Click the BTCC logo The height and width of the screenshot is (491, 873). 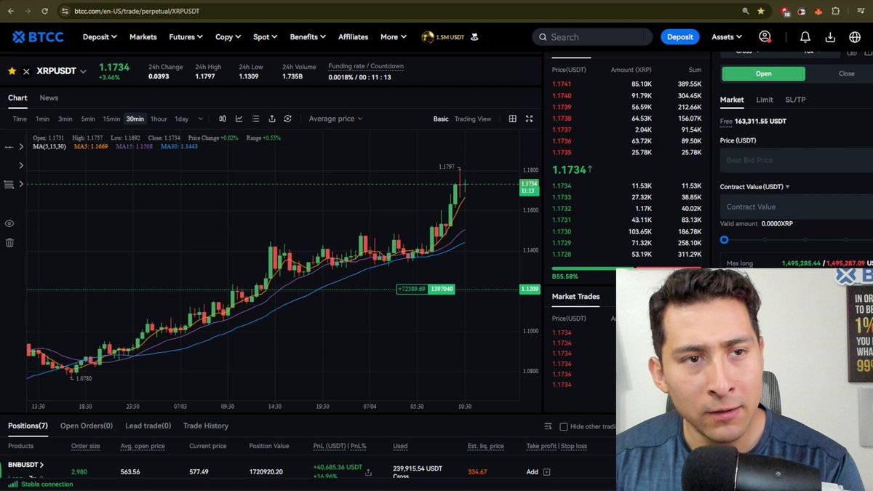[x=38, y=36]
